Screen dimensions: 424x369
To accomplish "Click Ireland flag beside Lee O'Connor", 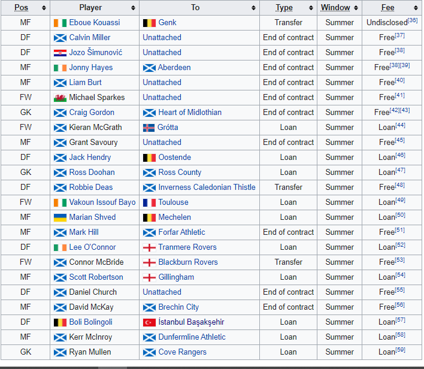I will click(60, 247).
